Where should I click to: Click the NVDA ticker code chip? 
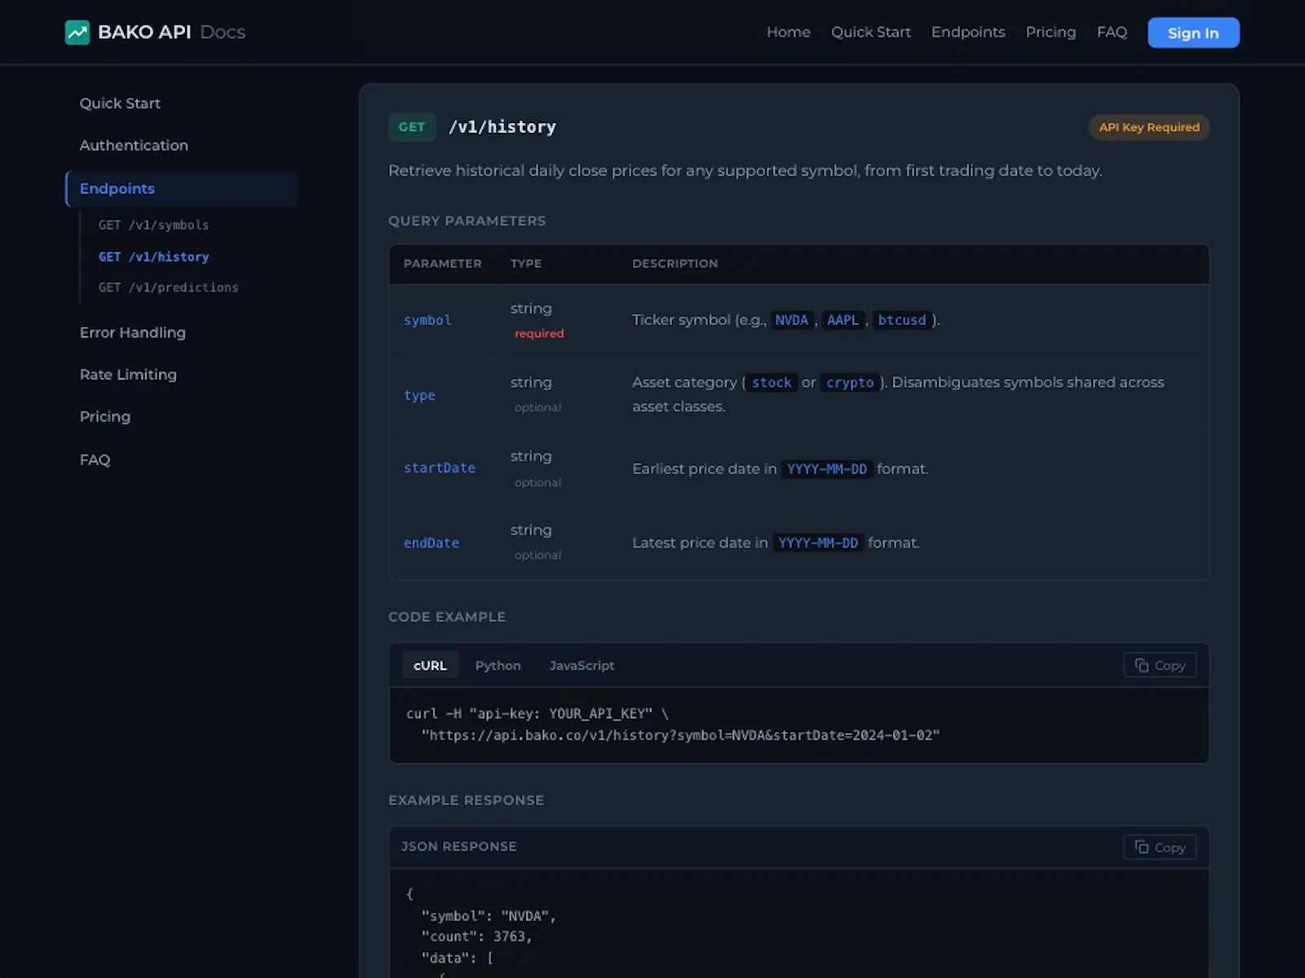[791, 320]
